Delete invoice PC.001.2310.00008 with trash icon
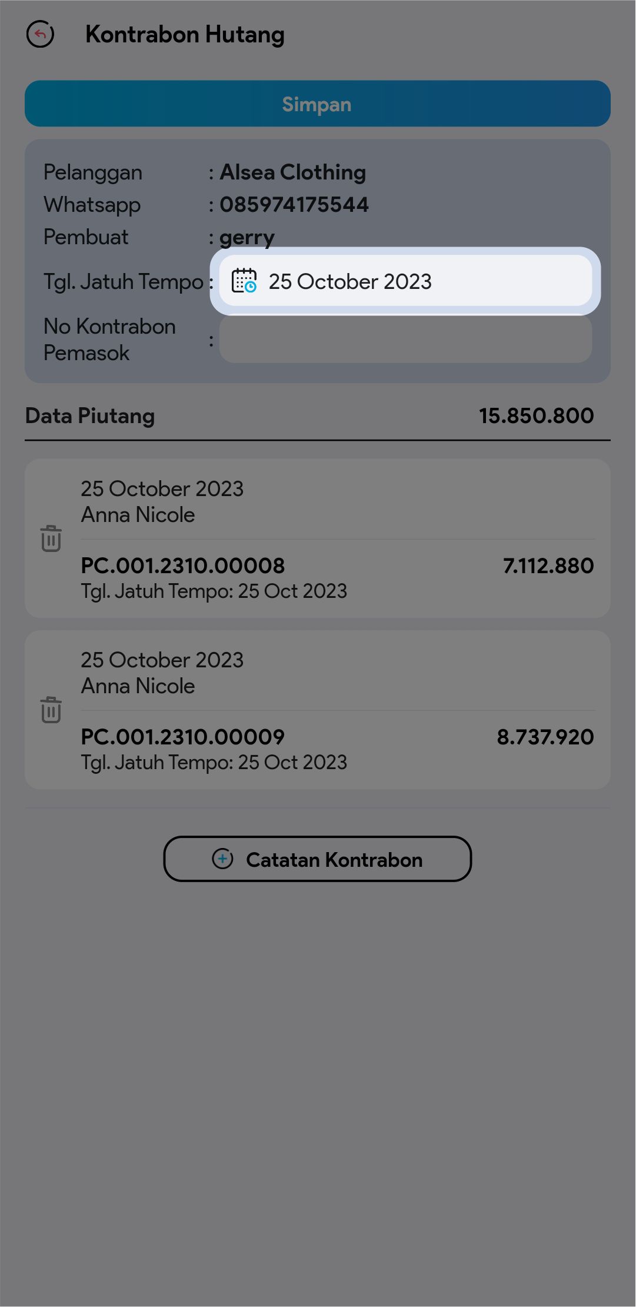This screenshot has height=1307, width=636. click(x=51, y=538)
